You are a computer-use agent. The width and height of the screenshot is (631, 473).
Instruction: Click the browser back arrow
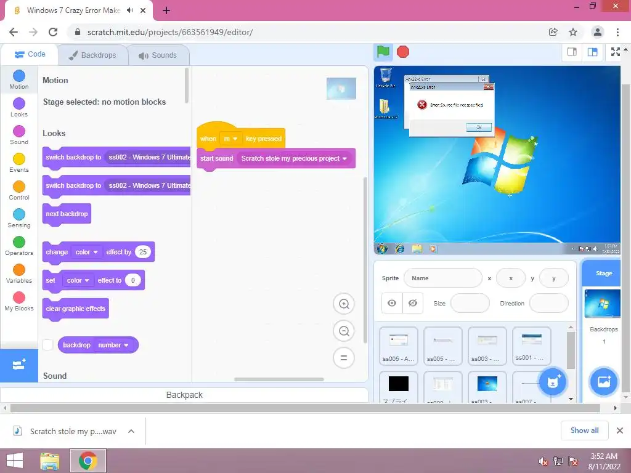(x=14, y=32)
